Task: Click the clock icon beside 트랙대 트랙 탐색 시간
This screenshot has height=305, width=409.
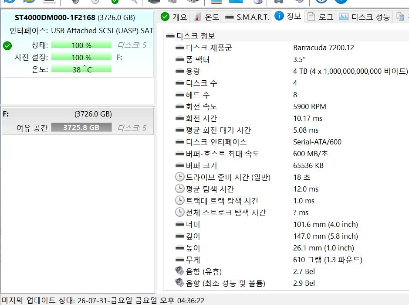Action: tap(180, 200)
